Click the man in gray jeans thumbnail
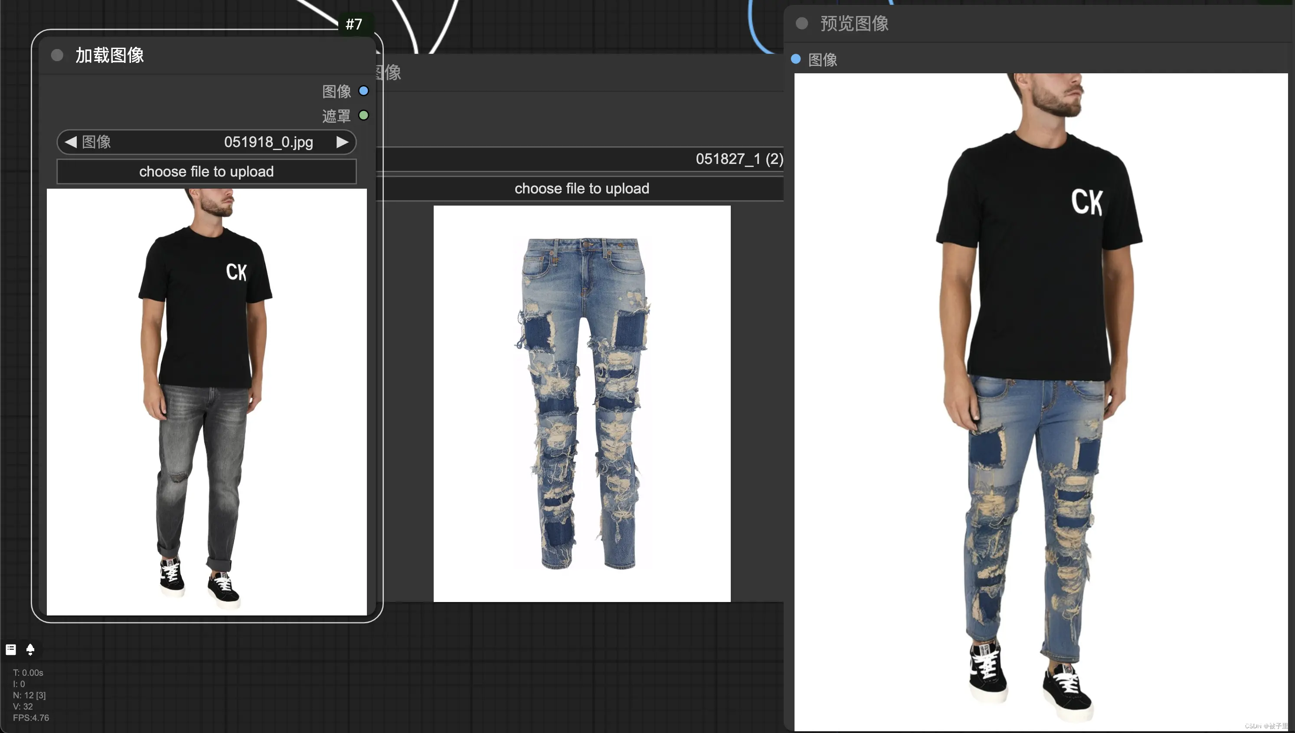The height and width of the screenshot is (733, 1295). pyautogui.click(x=207, y=402)
